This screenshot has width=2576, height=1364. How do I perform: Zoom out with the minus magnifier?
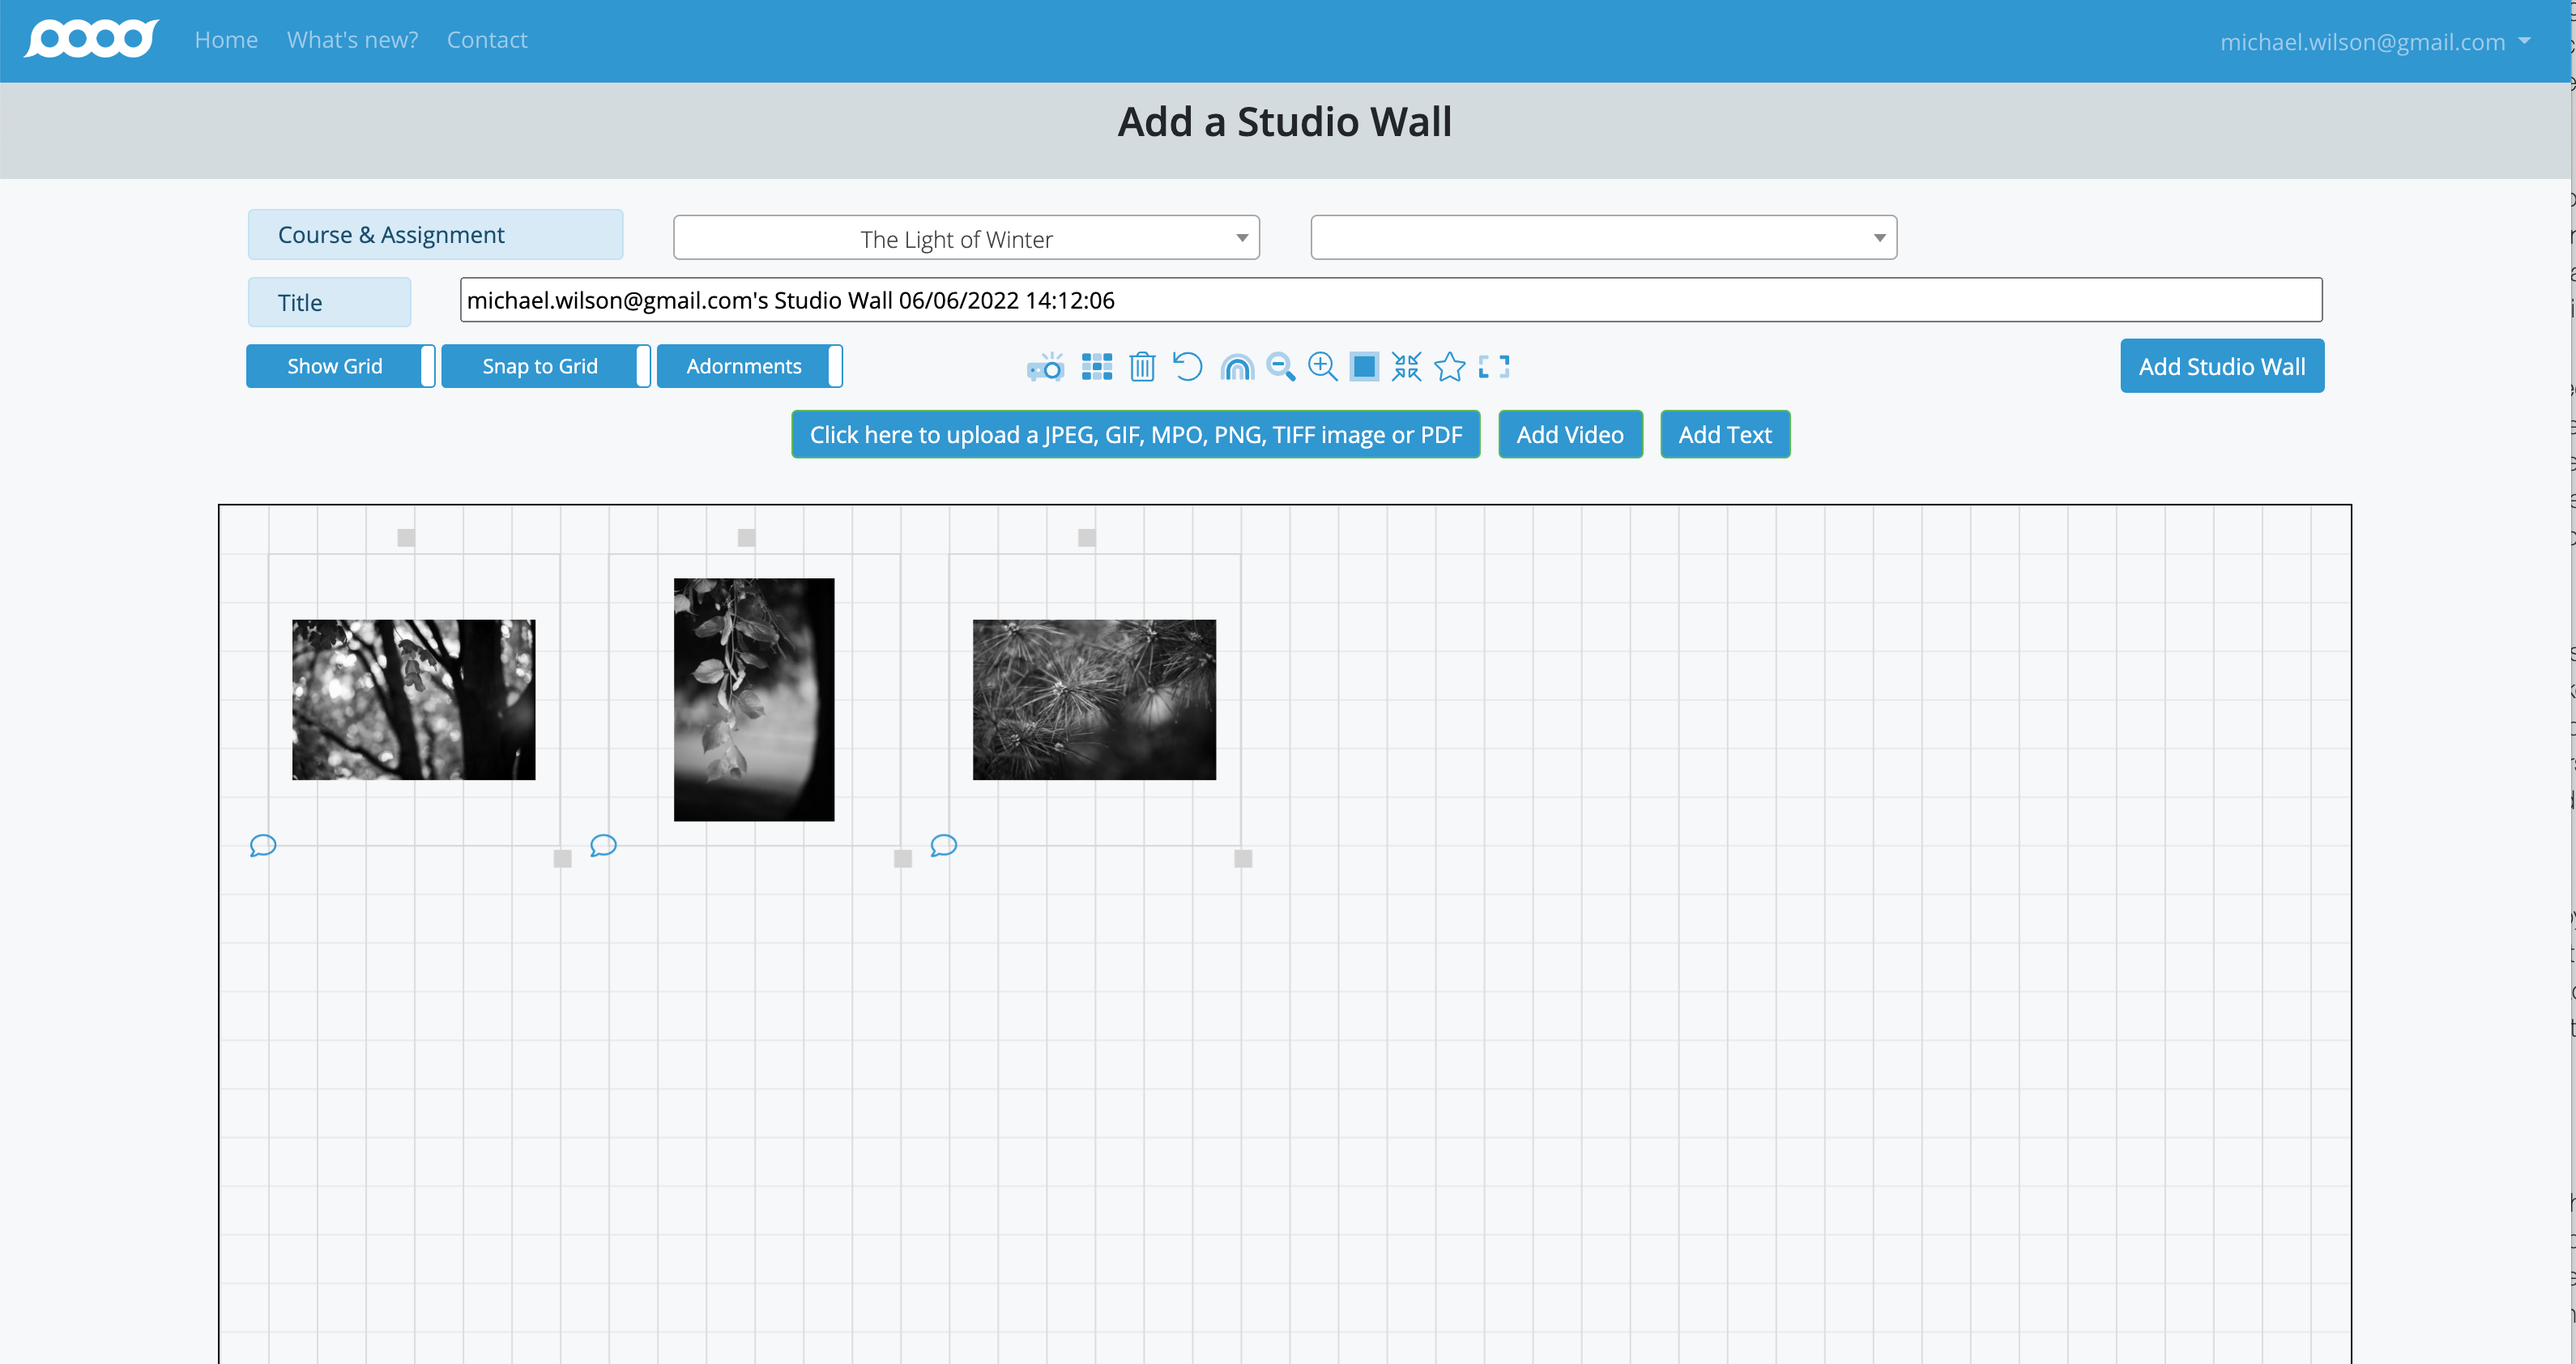coord(1280,367)
